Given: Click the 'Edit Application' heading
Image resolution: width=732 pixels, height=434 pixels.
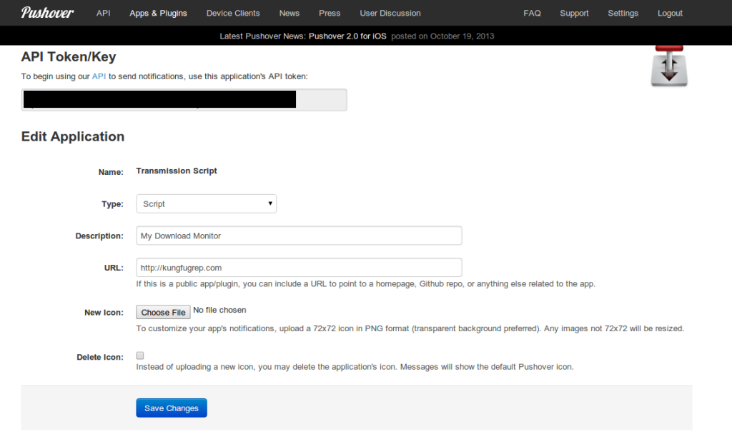Looking at the screenshot, I should (x=73, y=136).
